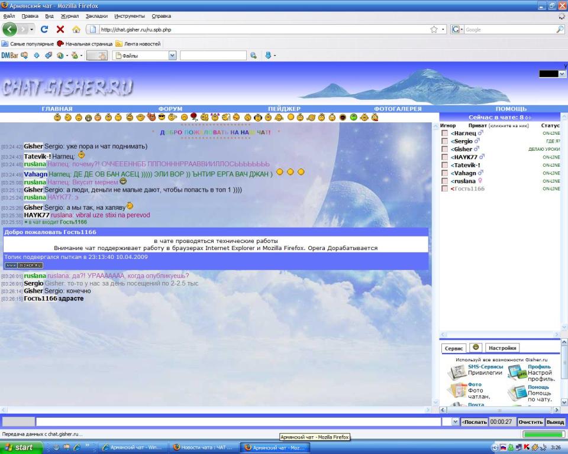568x454 pixels.
Task: Open the black dropdown in page header
Action: pyautogui.click(x=562, y=74)
